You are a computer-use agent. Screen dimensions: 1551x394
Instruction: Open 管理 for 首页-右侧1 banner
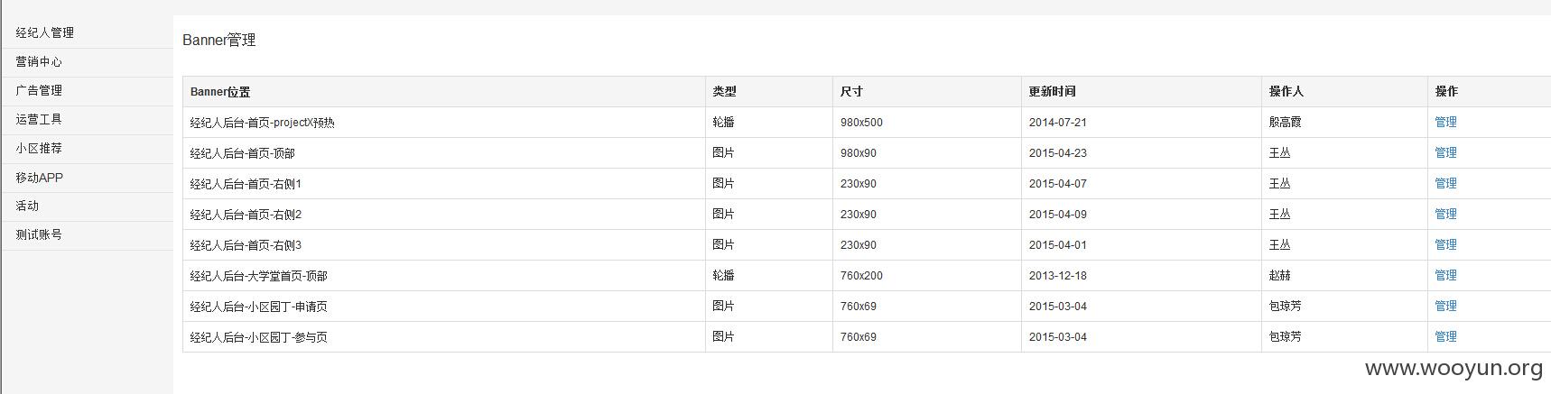(1445, 183)
